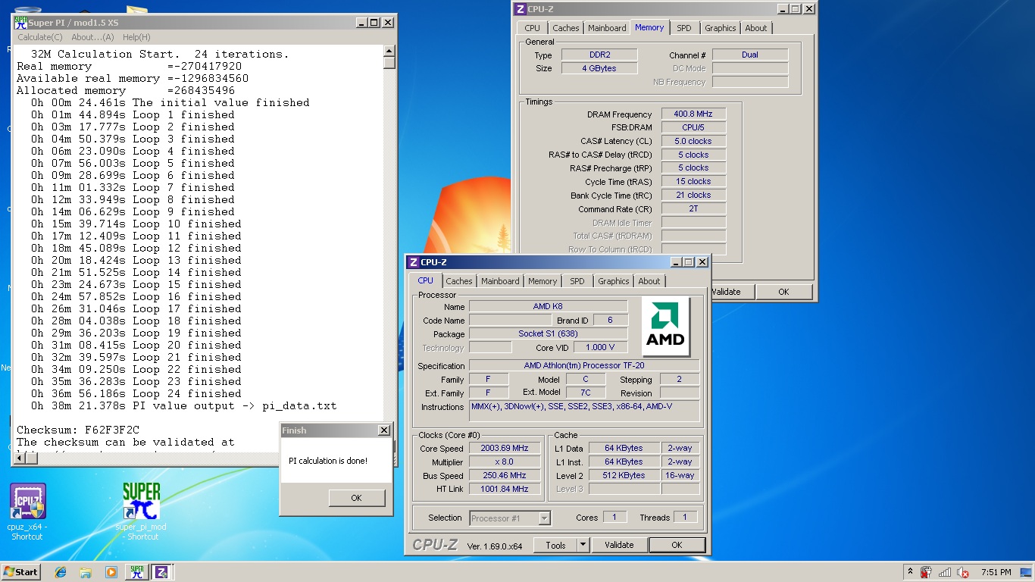This screenshot has height=582, width=1035.
Task: Click the 7:51 PM taskbar clock
Action: coord(996,572)
